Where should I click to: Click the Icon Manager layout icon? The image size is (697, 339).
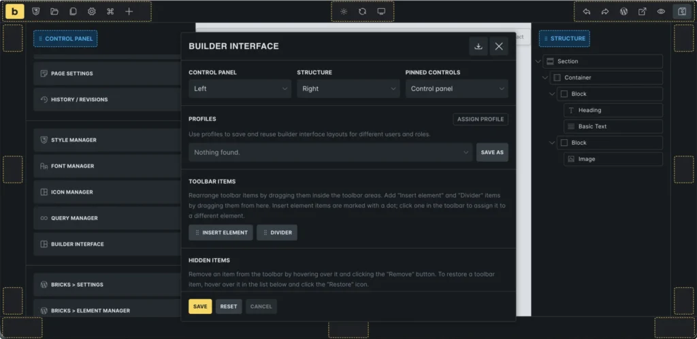[x=44, y=192]
